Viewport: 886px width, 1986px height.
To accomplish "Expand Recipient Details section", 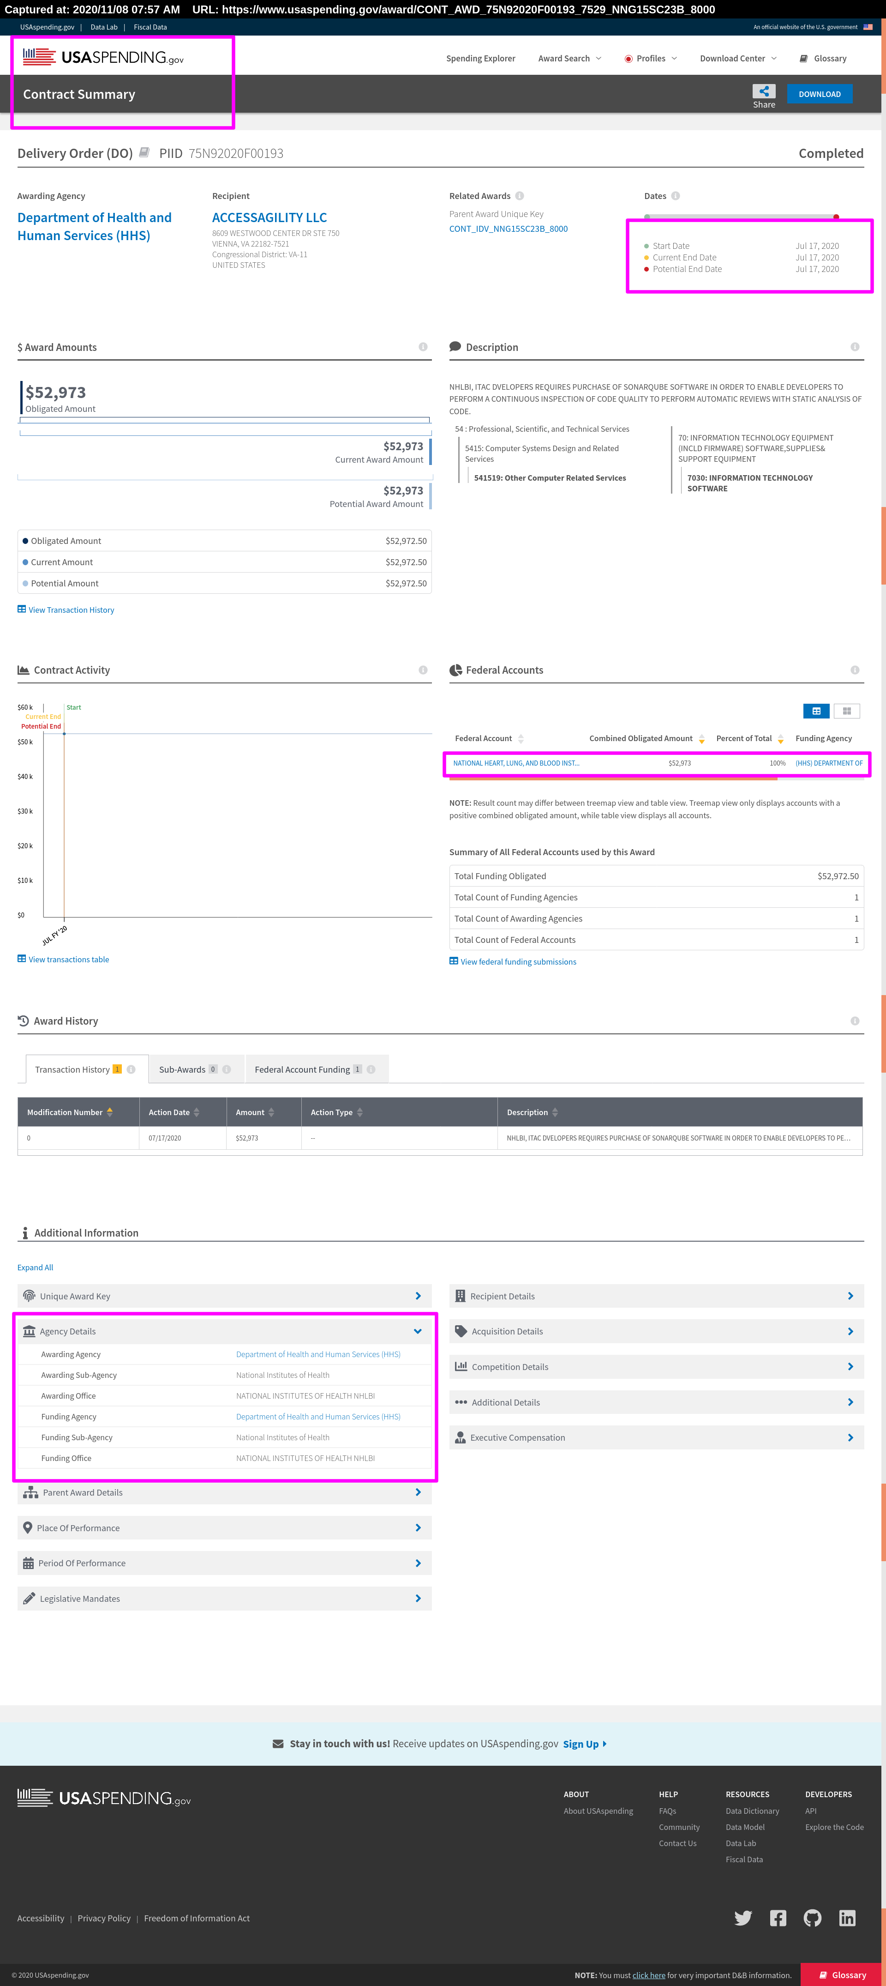I will coord(656,1296).
